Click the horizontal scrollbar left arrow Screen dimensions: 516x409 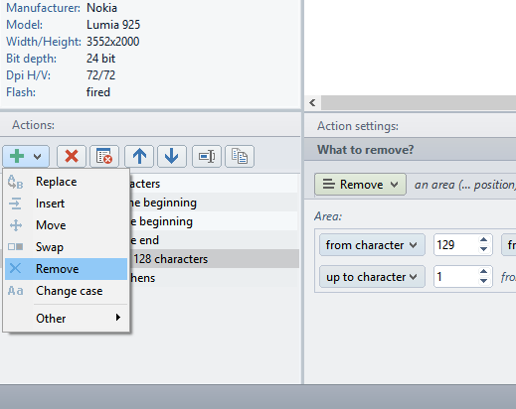click(312, 103)
